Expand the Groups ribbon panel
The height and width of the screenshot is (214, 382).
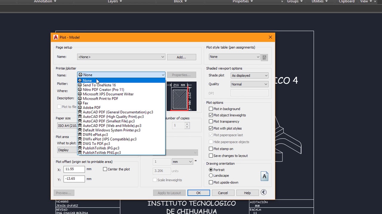click(x=295, y=1)
